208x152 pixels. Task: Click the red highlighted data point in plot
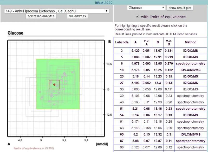[54, 84]
